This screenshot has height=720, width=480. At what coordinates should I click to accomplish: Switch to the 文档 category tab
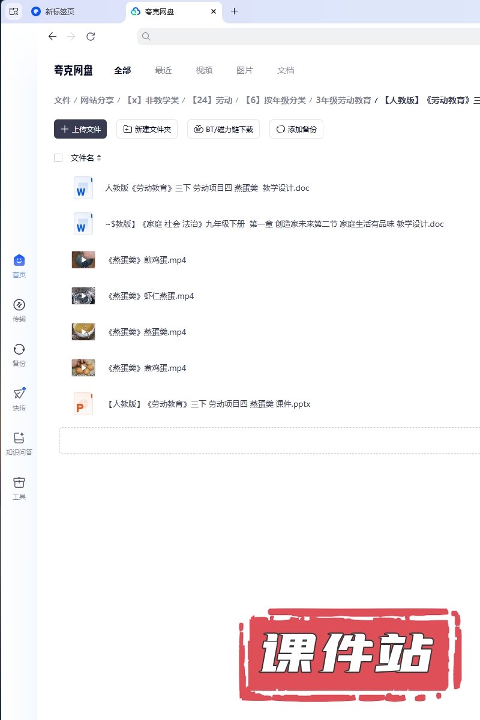coord(286,70)
